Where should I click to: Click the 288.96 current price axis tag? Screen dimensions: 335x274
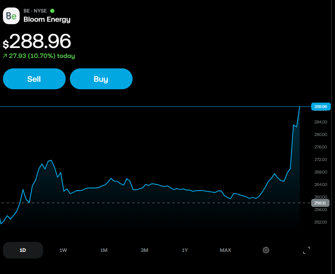pyautogui.click(x=321, y=106)
